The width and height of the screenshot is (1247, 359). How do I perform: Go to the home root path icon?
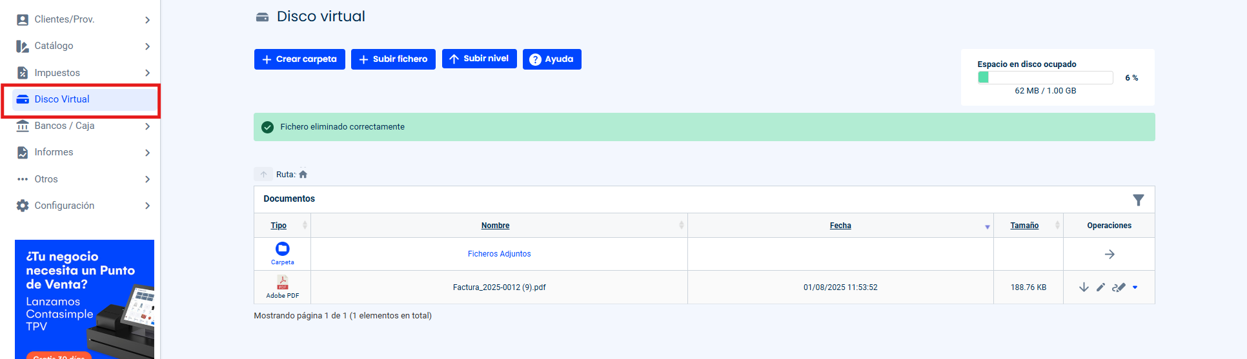(x=303, y=175)
